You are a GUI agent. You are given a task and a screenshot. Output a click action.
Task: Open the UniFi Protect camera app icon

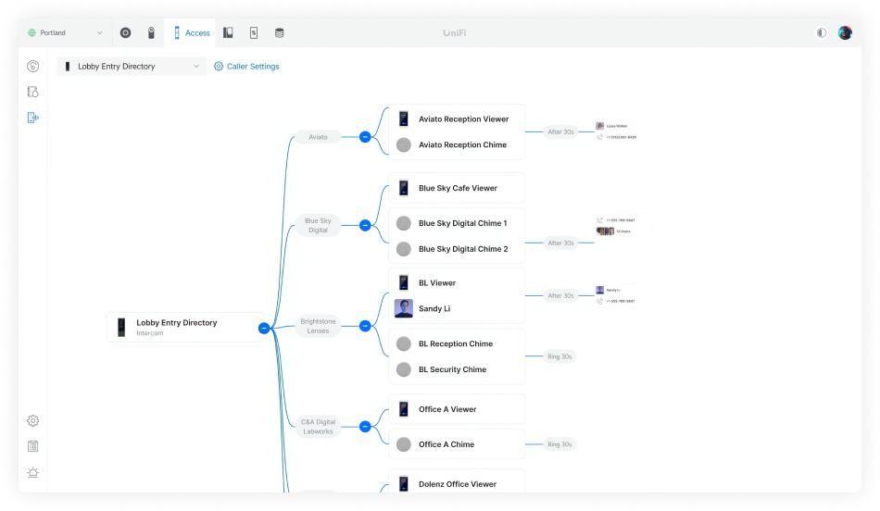(x=151, y=33)
